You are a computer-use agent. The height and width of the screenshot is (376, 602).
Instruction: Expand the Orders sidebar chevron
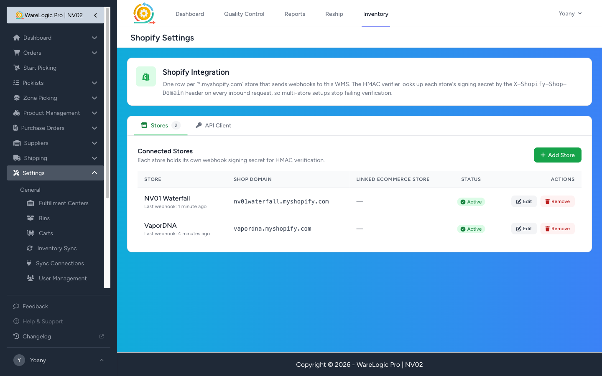point(94,53)
